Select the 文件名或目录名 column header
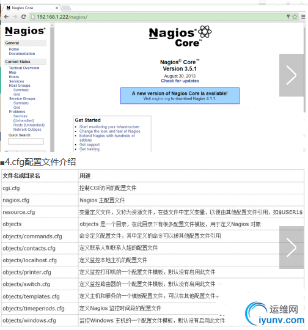Viewport: 308px width, 330px height. pos(40,176)
